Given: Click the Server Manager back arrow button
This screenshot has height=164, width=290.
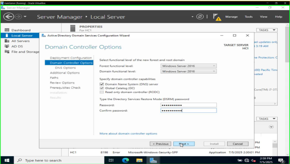Looking at the screenshot, I should pyautogui.click(x=8, y=17).
